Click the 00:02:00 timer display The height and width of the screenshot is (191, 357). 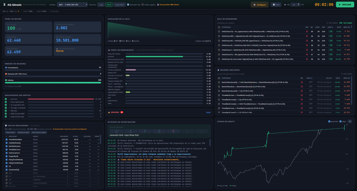tap(324, 5)
